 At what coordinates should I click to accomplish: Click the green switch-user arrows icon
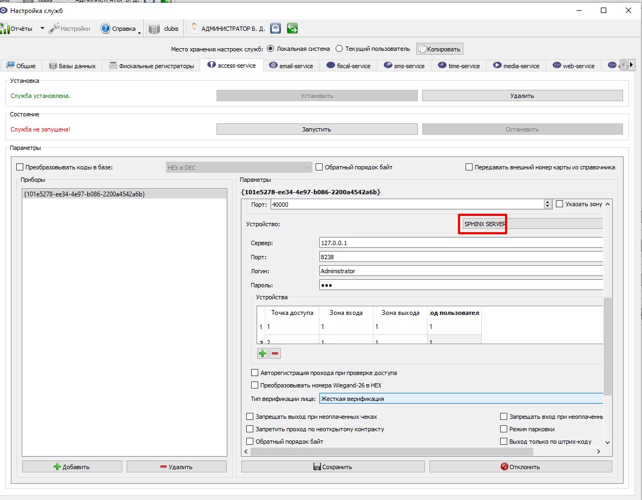pyautogui.click(x=292, y=28)
